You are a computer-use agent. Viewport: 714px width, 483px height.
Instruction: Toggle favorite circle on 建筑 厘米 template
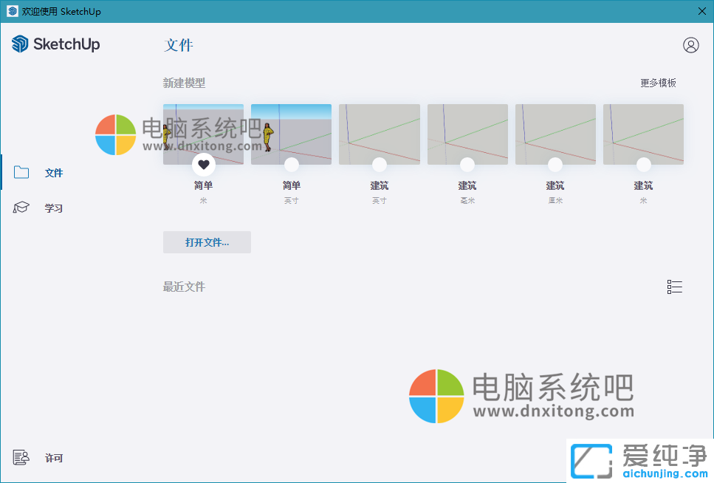(555, 165)
